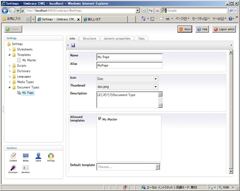Click in the Description text area
The width and height of the screenshot is (240, 191).
[x=127, y=100]
